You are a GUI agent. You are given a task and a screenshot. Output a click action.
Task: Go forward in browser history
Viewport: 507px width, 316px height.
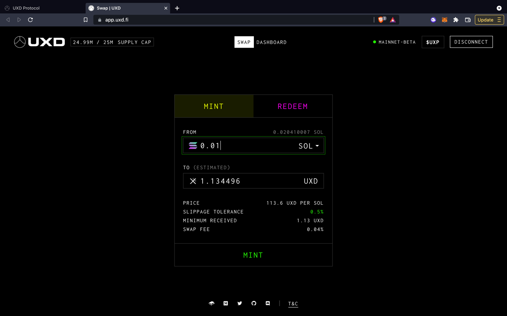point(19,20)
